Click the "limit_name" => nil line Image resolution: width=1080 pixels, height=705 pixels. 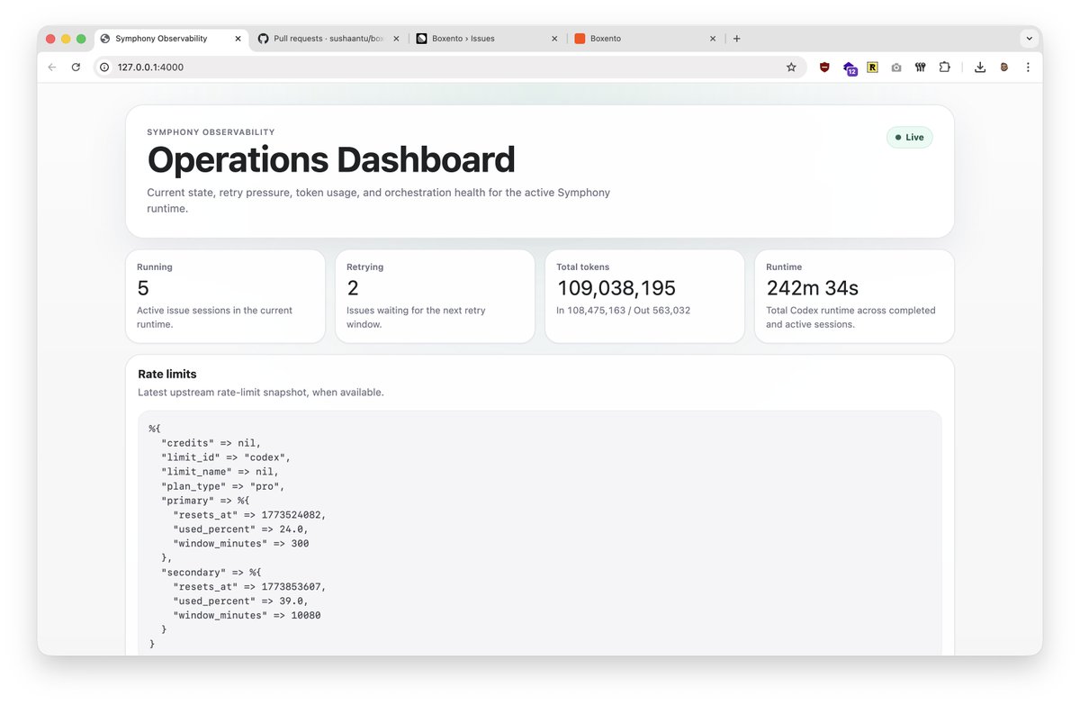[x=220, y=472]
